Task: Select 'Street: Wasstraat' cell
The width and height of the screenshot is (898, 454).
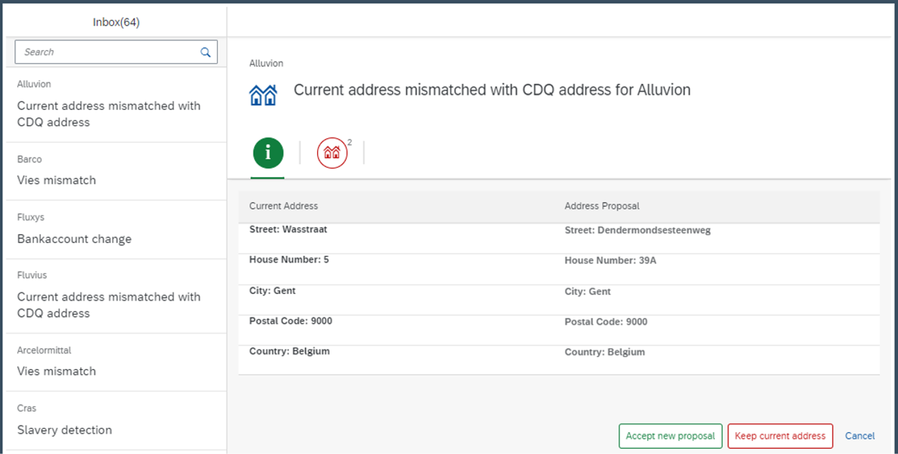Action: [288, 229]
